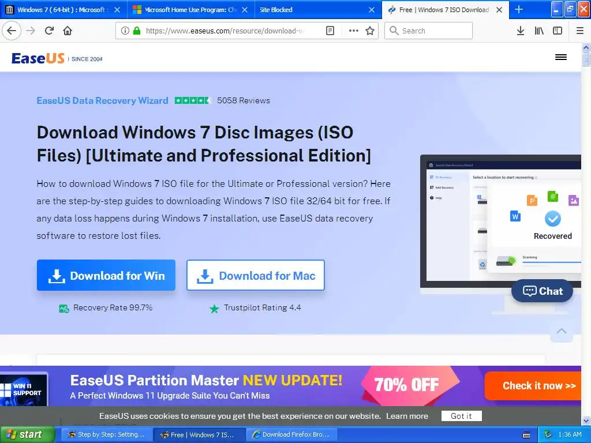Open the downloads panel

coord(521,31)
